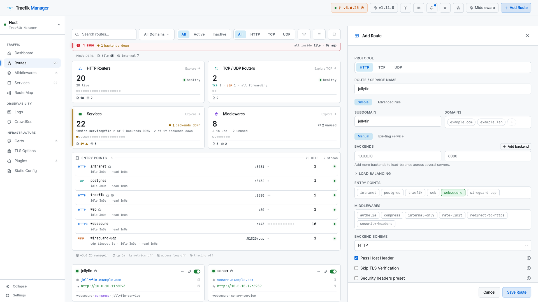Viewport: 538px width, 302px height.
Task: Go to CrowdSec in the sidebar
Action: pos(33,122)
